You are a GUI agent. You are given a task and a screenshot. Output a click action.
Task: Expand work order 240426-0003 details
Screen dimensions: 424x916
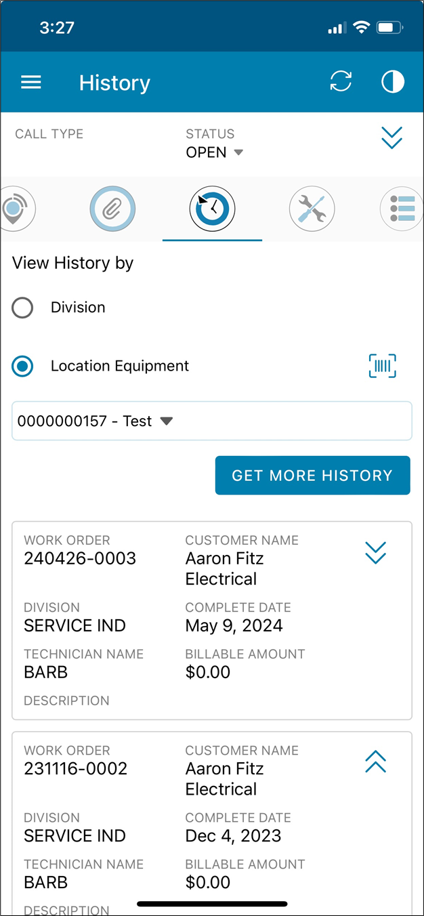[375, 553]
